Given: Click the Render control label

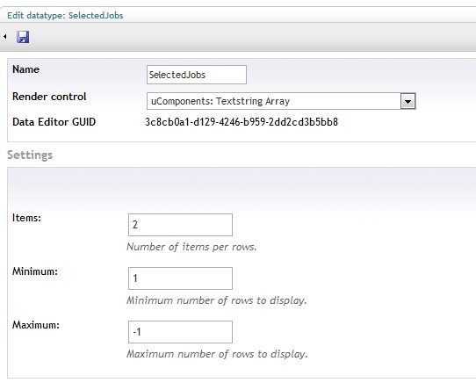Looking at the screenshot, I should coord(49,97).
